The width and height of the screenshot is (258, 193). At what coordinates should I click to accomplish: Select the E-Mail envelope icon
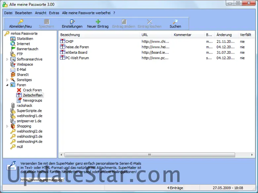[x=13, y=70]
